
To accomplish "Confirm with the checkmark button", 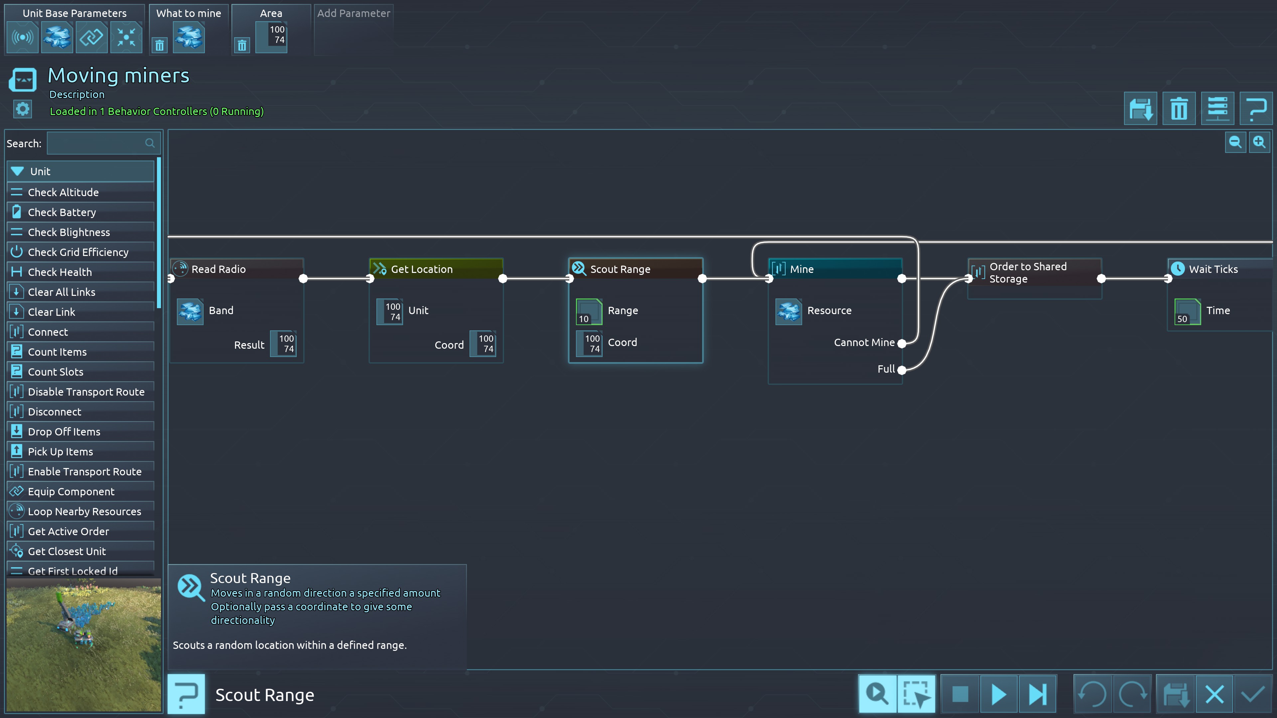I will coord(1253,694).
